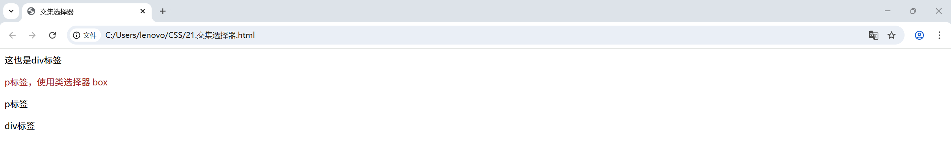
Task: Click the browser back arrow
Action: click(12, 35)
